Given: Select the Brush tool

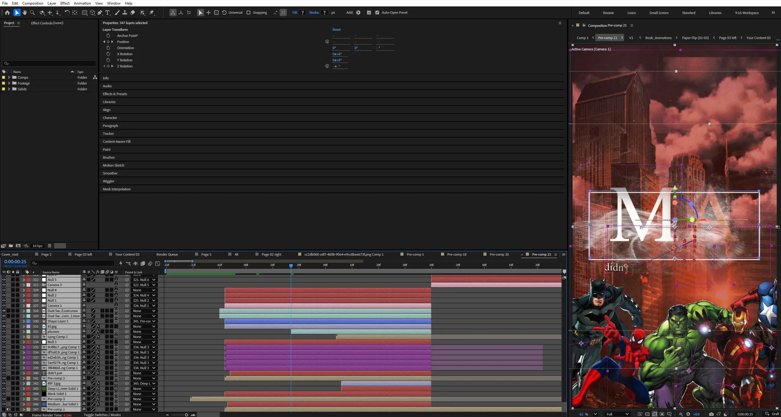Looking at the screenshot, I should (x=117, y=13).
